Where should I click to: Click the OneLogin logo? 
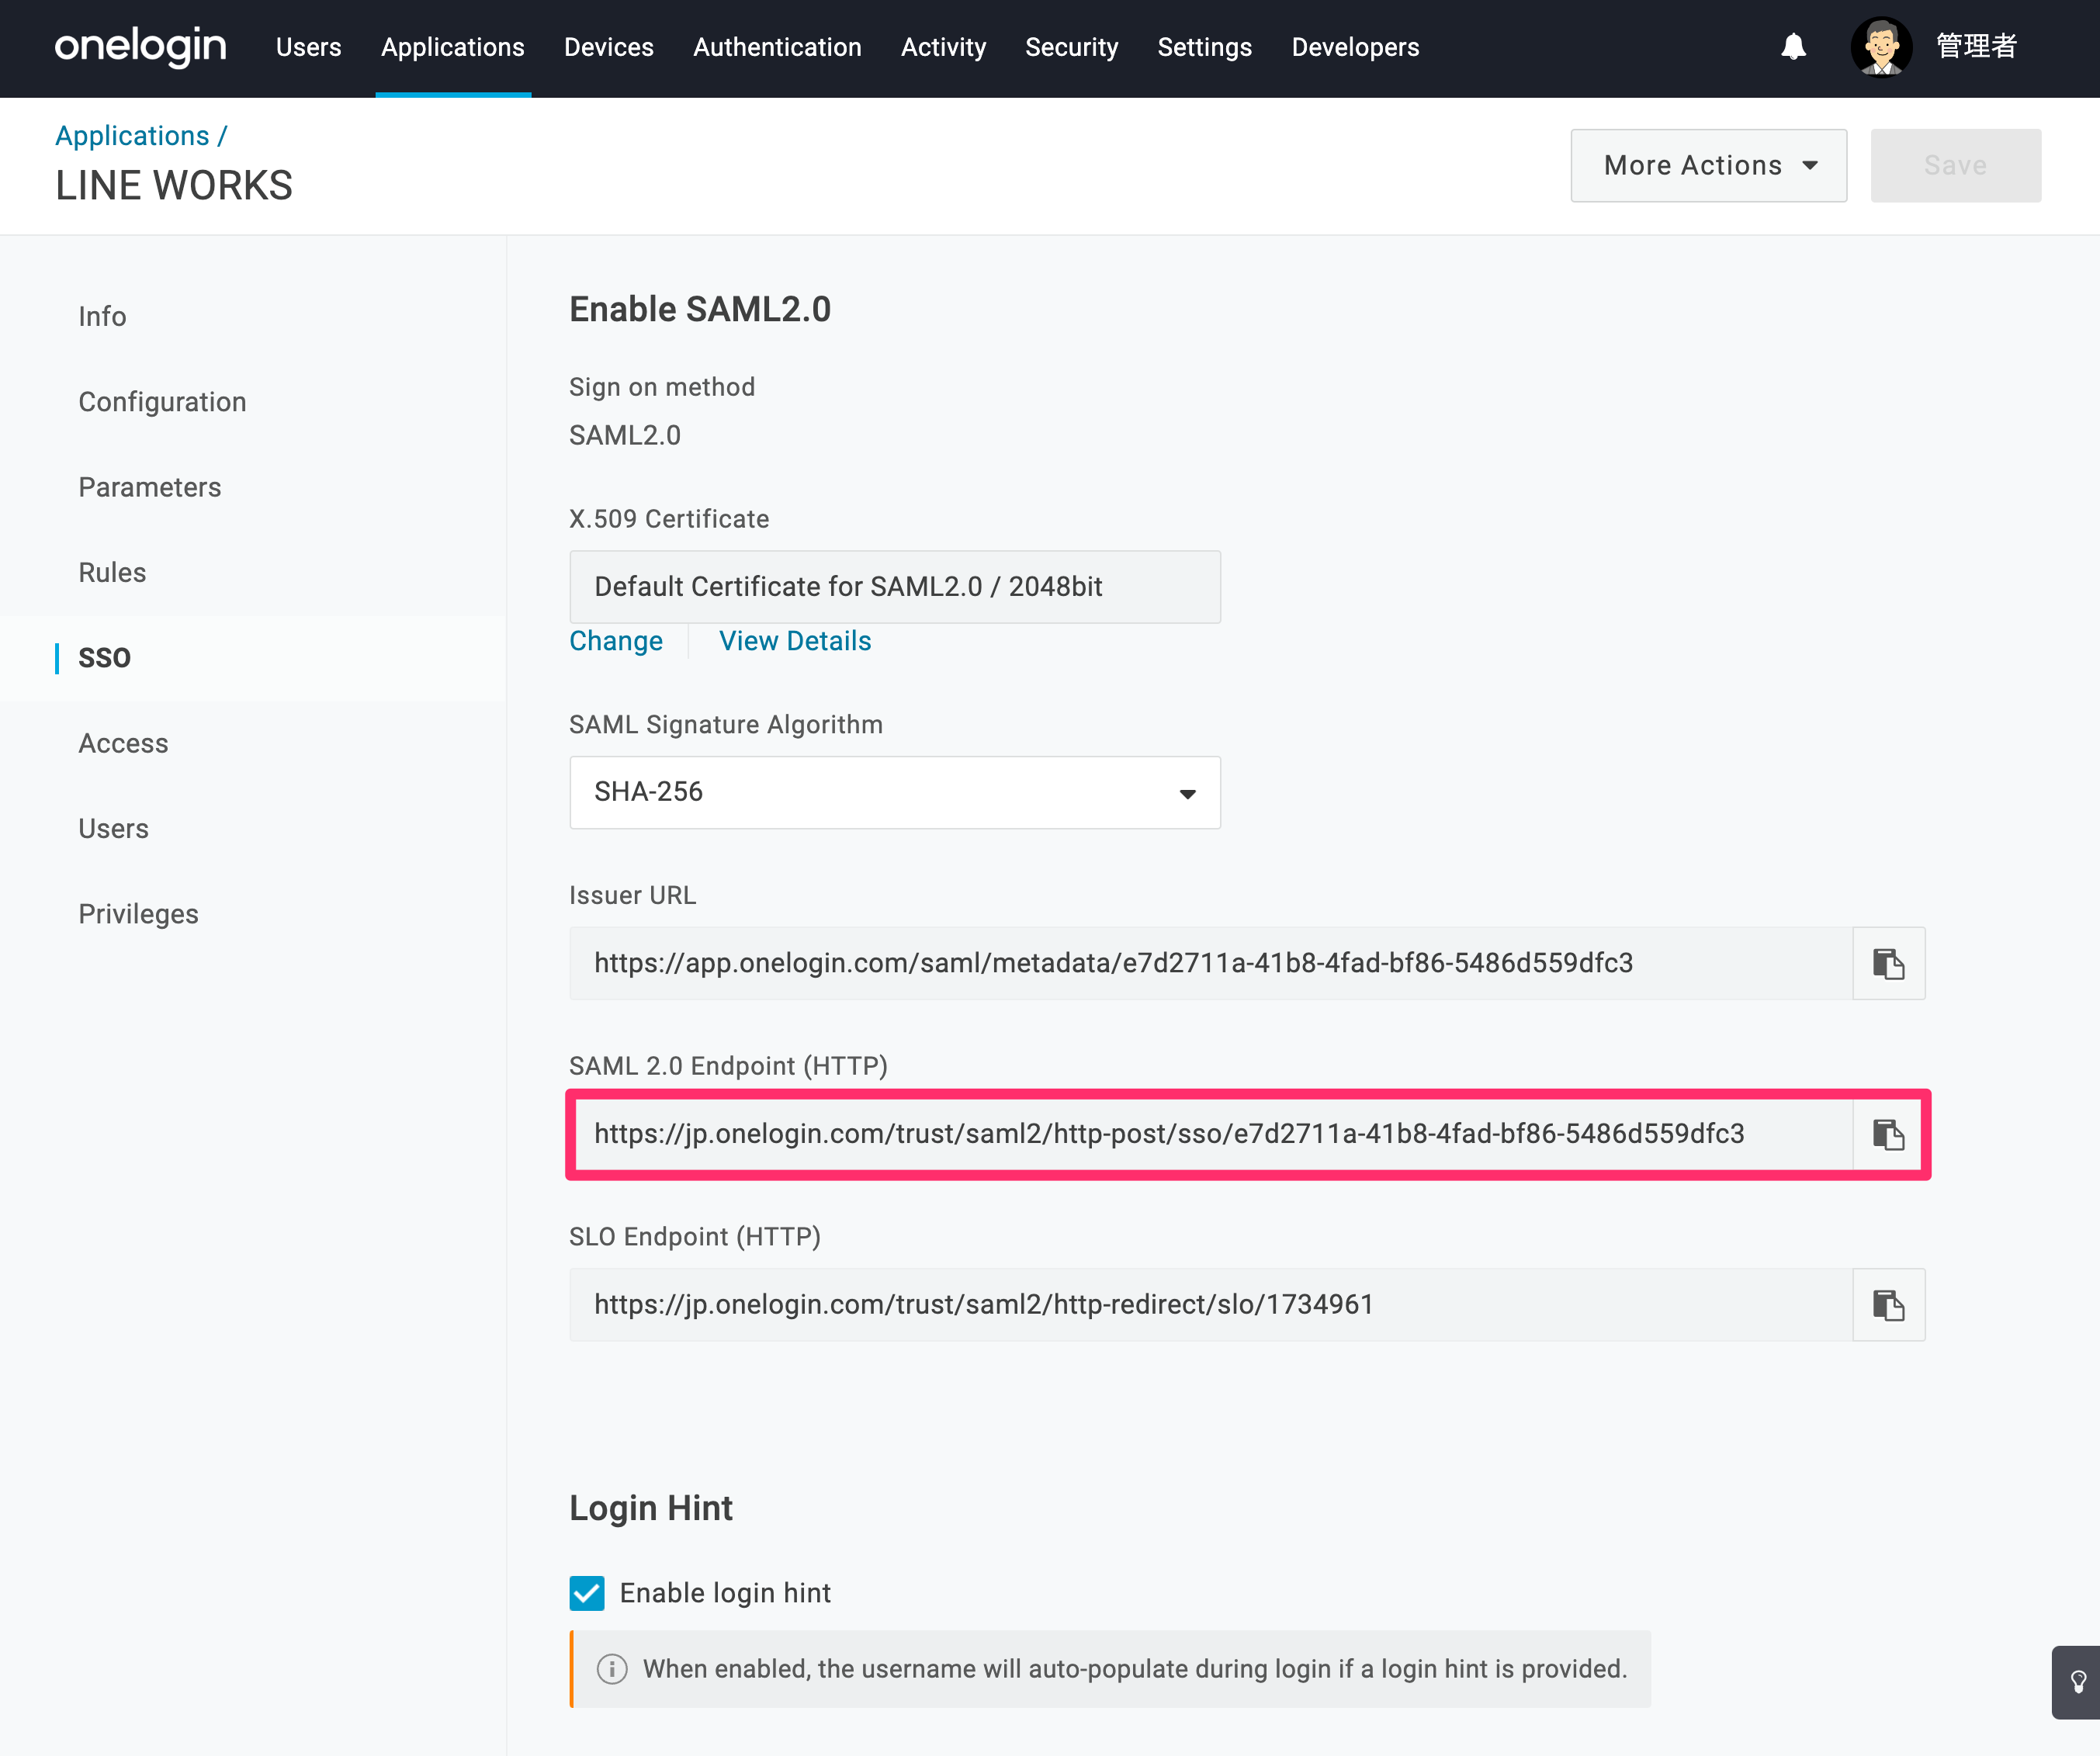pos(140,47)
